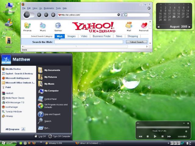Click the Windows start button
The height and width of the screenshot is (146, 195).
8,143
